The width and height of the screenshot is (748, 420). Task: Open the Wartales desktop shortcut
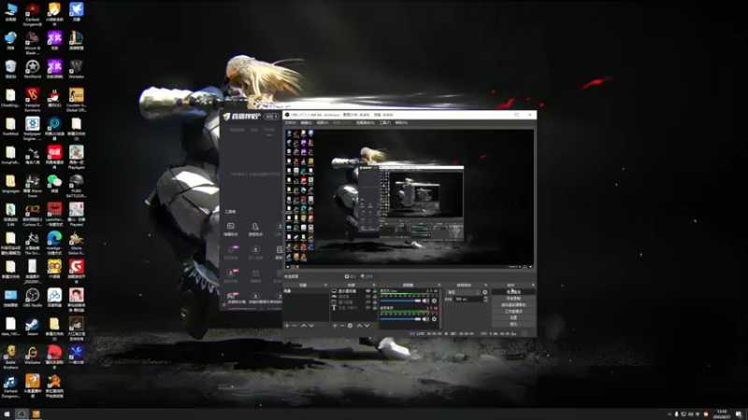tap(77, 69)
